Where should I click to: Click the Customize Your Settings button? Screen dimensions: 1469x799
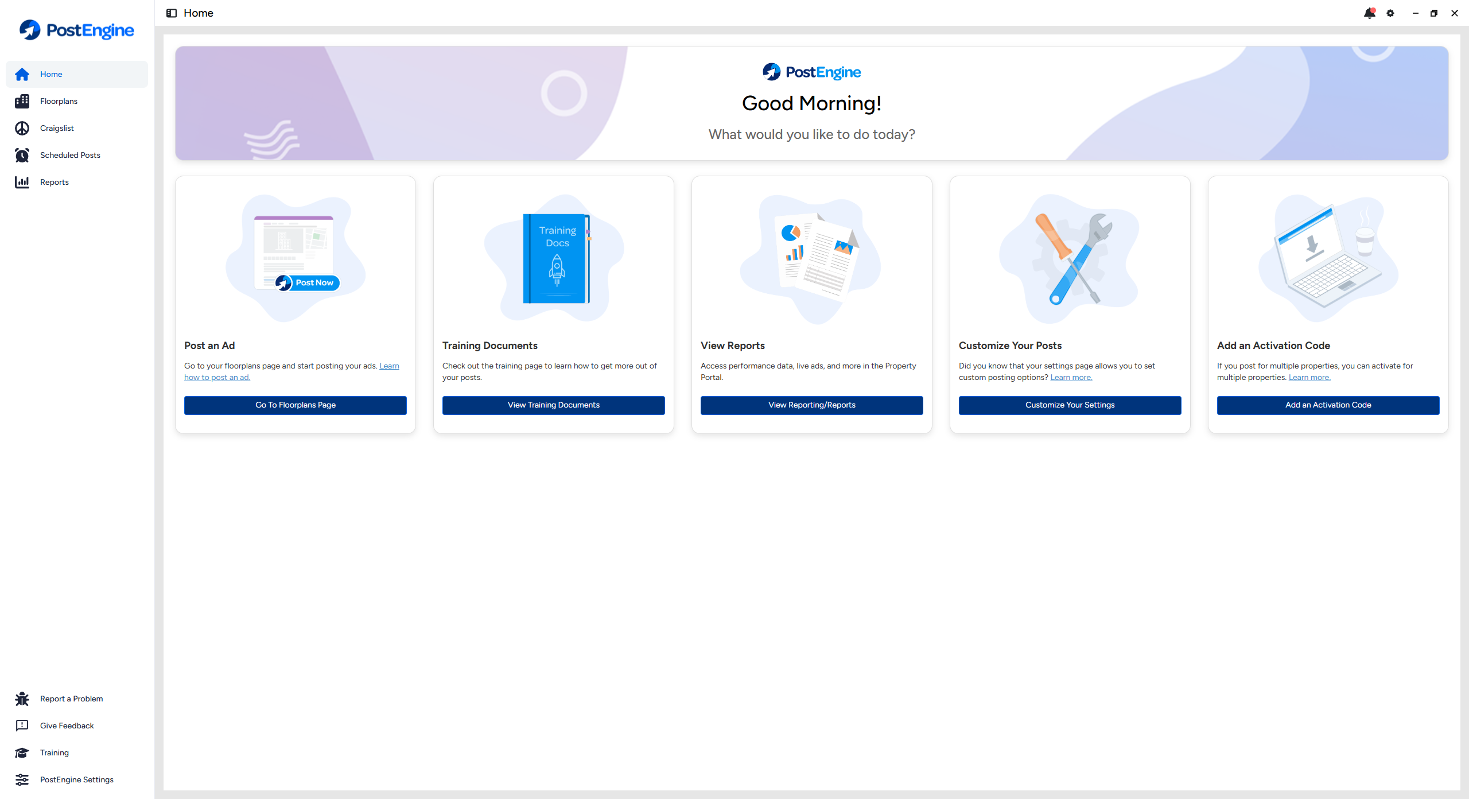(x=1070, y=405)
